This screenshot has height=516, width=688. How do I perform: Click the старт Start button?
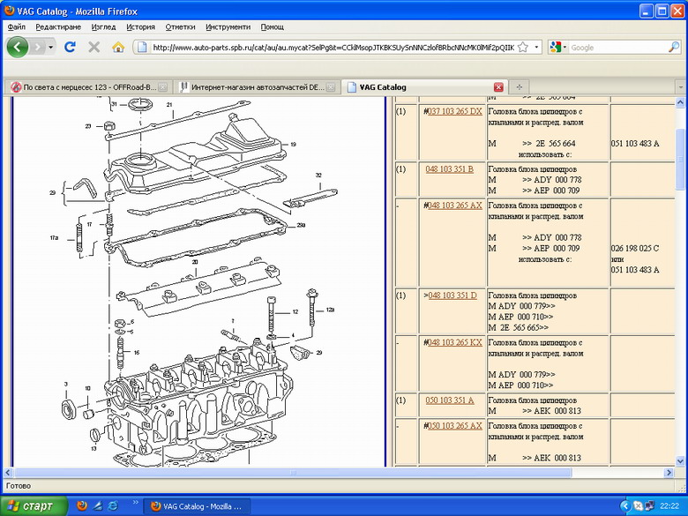pos(30,505)
